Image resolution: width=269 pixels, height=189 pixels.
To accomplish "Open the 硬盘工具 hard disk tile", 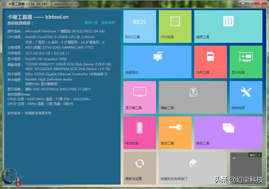I will 193,98.
